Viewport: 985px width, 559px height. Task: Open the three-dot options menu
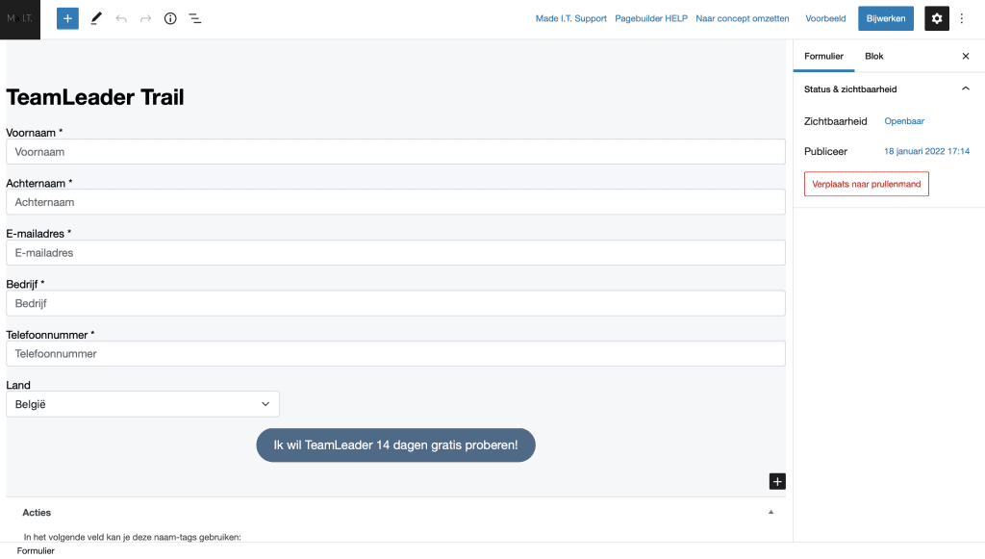pos(962,18)
